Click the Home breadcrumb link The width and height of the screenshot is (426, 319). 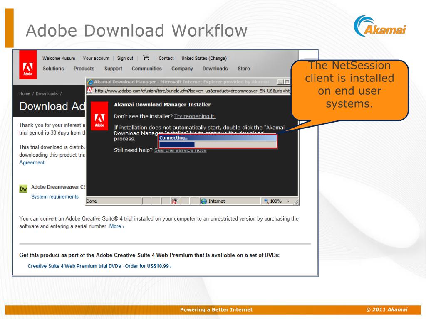[25, 93]
